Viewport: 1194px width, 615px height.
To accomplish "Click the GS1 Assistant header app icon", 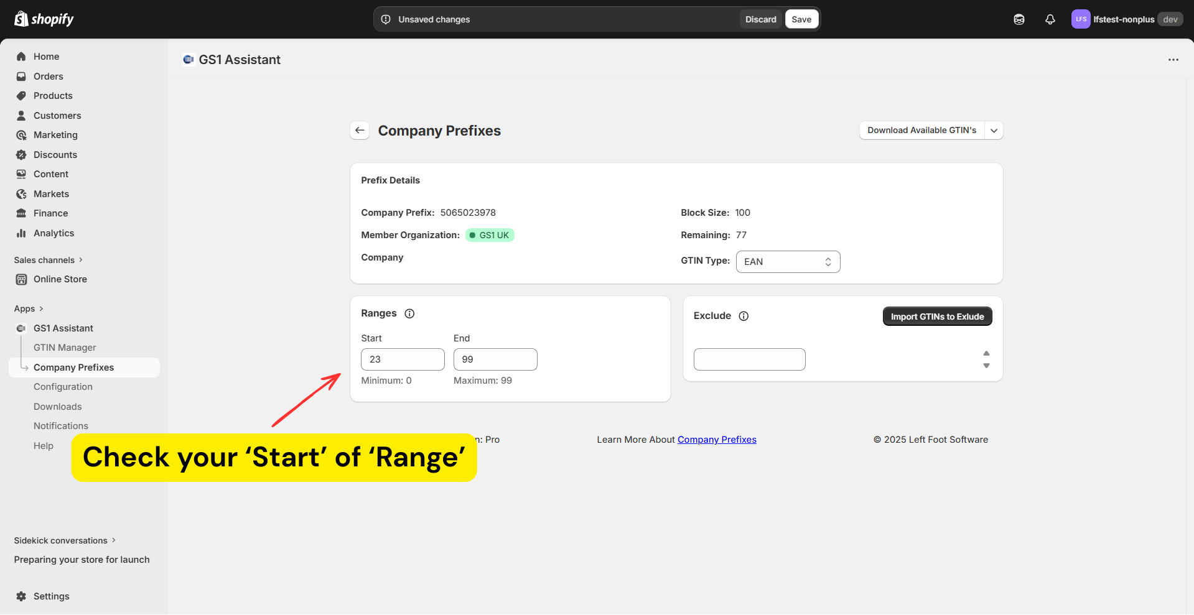I will click(x=188, y=60).
